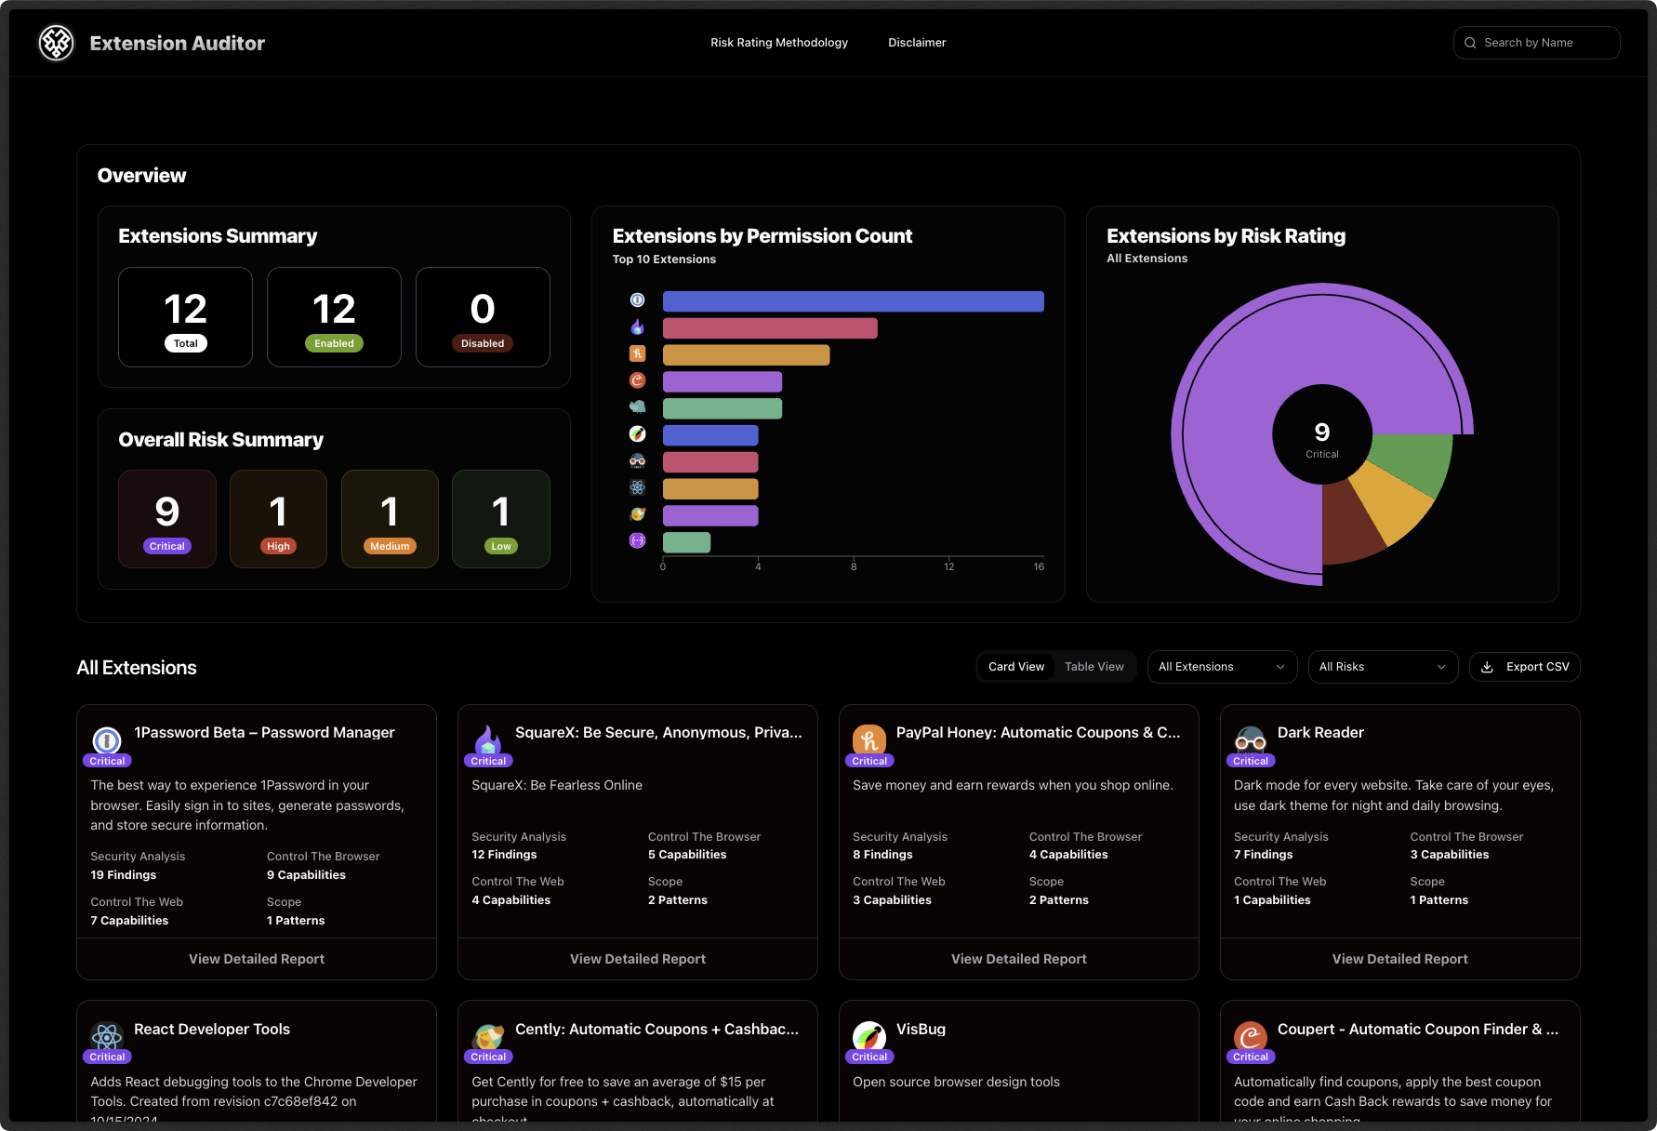Click '9 Capabilities' on 1Password card
The width and height of the screenshot is (1657, 1131).
(306, 875)
